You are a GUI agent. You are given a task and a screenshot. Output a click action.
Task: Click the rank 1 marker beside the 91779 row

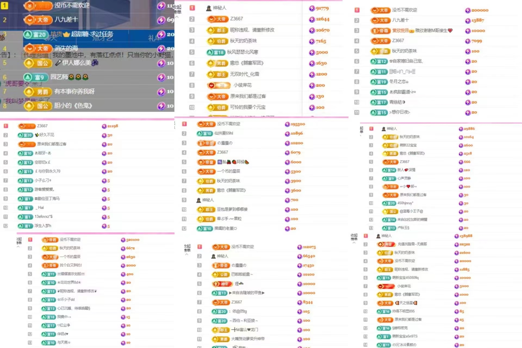click(192, 8)
